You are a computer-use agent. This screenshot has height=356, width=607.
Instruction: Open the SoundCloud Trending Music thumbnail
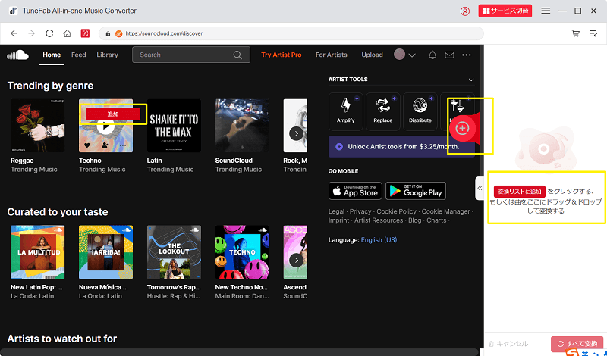[x=242, y=126]
